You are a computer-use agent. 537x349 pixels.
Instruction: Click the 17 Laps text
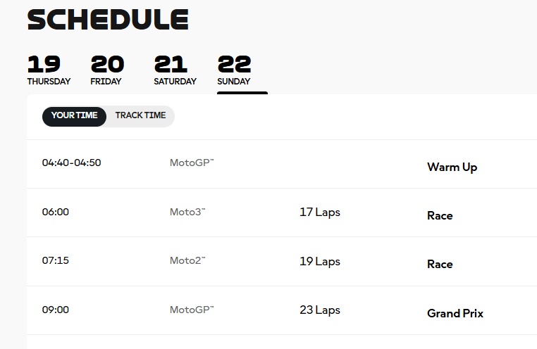coord(319,212)
